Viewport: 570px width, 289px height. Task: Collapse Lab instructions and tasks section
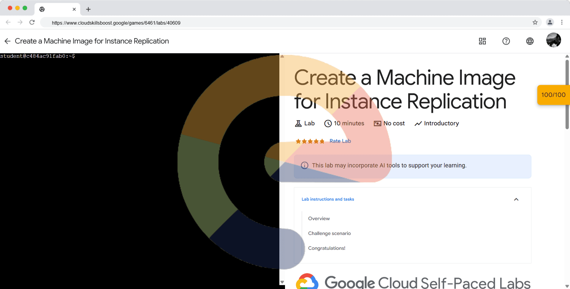[x=516, y=199]
